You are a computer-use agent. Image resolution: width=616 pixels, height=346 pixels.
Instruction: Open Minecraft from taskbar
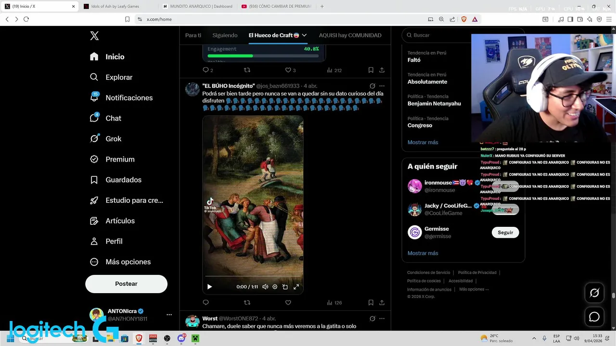pyautogui.click(x=195, y=338)
